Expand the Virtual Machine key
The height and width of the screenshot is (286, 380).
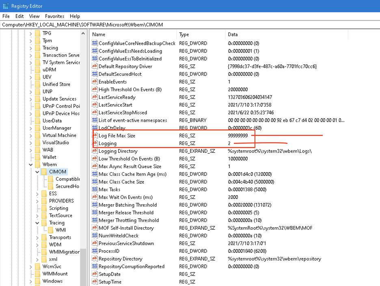point(31,135)
